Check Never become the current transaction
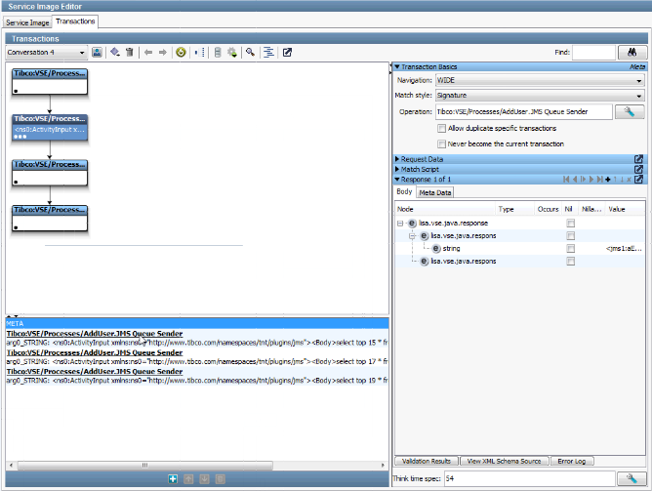This screenshot has height=491, width=652. (x=442, y=143)
